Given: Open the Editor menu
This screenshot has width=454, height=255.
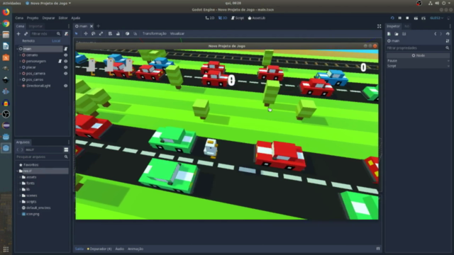Looking at the screenshot, I should coord(63,18).
